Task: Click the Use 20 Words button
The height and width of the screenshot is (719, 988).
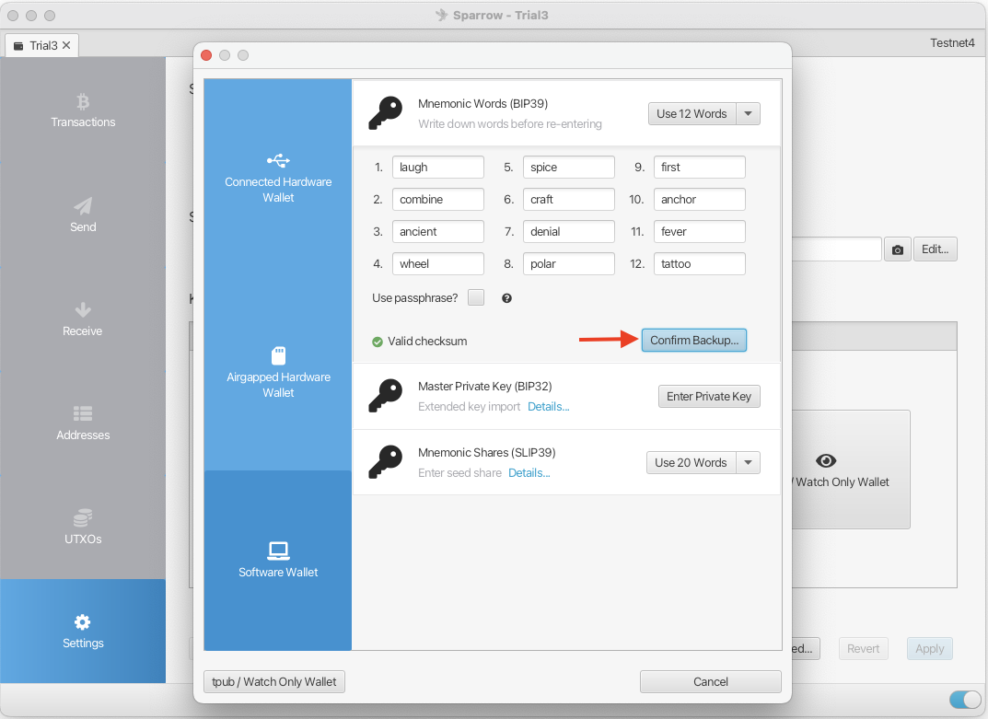Action: pos(692,462)
